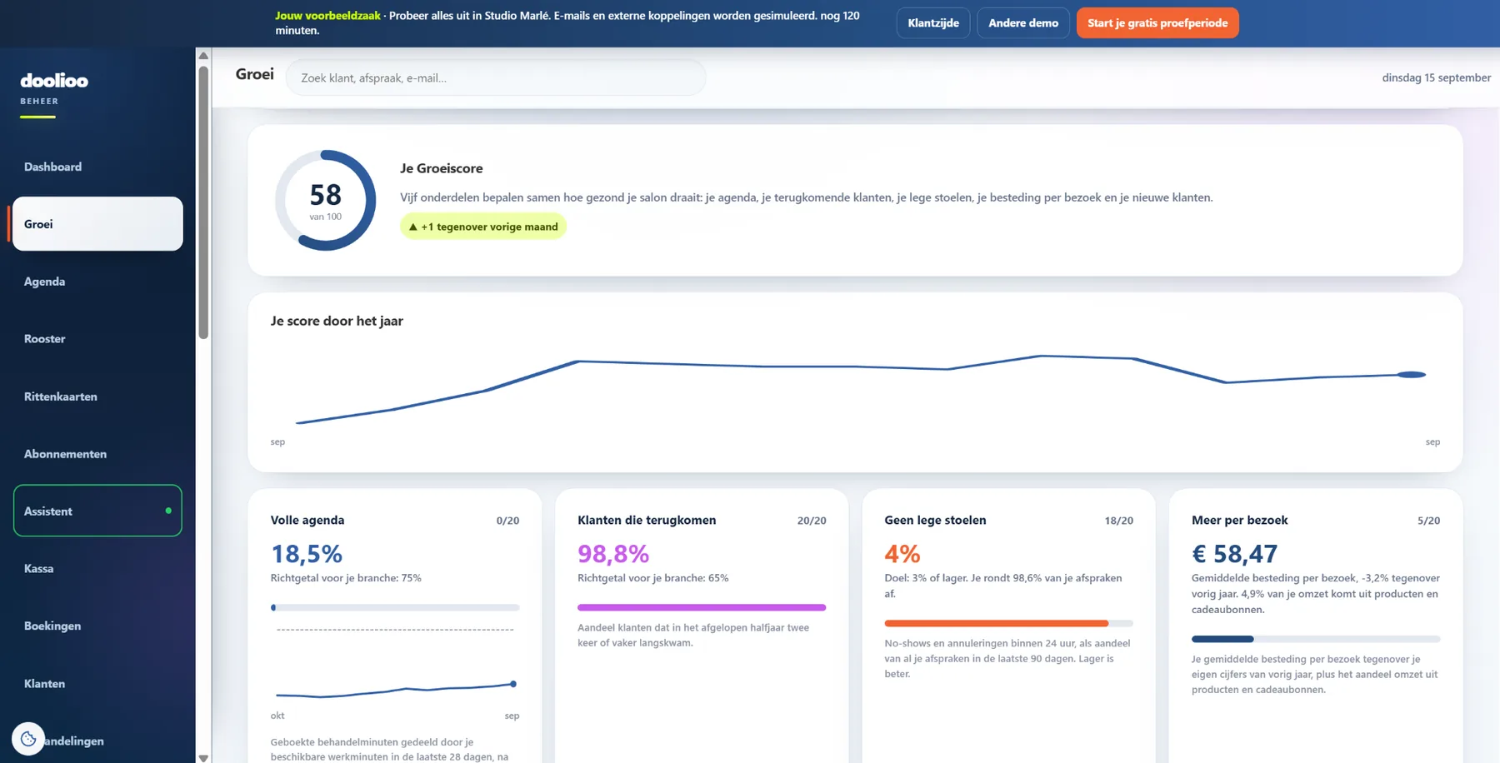The image size is (1500, 763).
Task: Open the Agenda menu item
Action: pos(97,282)
